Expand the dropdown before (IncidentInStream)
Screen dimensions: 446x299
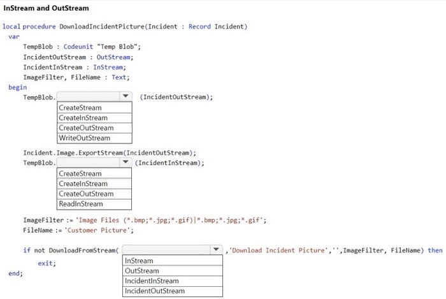pos(126,163)
